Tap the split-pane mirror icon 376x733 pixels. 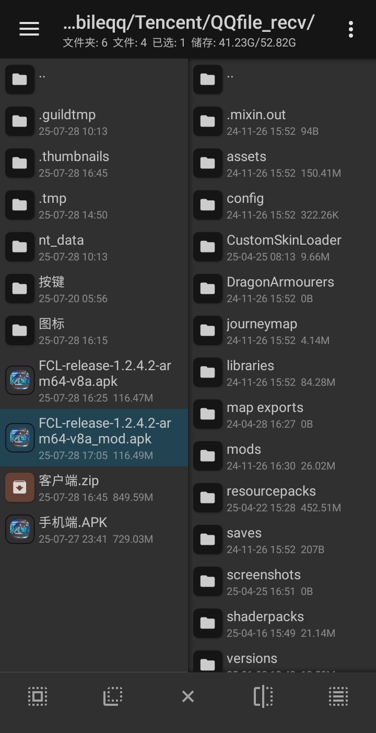click(x=263, y=696)
